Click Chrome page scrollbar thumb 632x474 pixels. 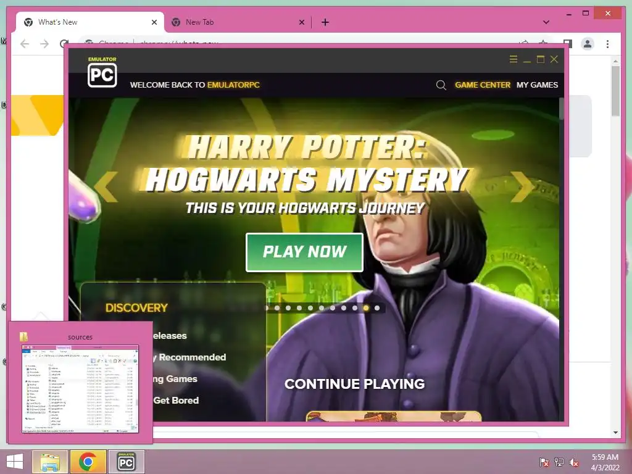click(615, 91)
